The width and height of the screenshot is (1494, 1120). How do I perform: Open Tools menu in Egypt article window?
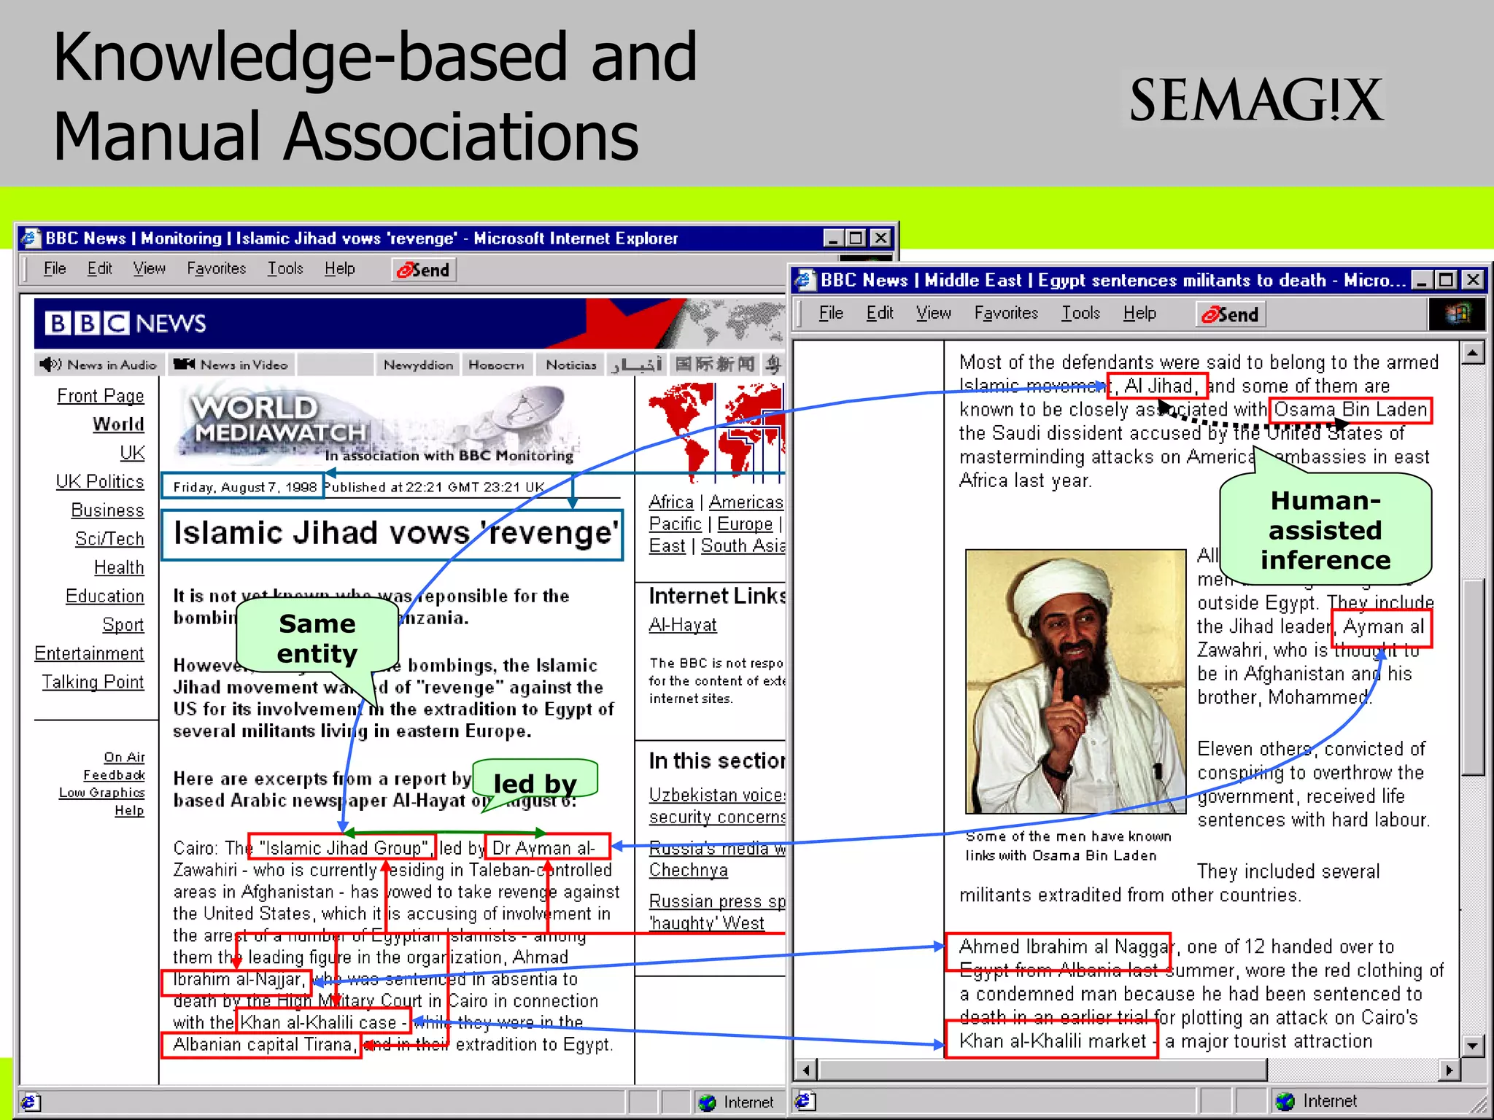tap(1080, 313)
